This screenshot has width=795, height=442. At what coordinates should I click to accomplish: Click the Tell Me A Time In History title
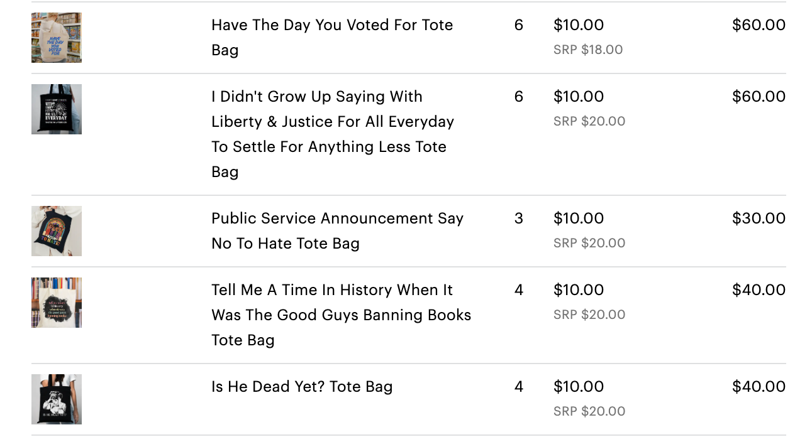pyautogui.click(x=341, y=315)
